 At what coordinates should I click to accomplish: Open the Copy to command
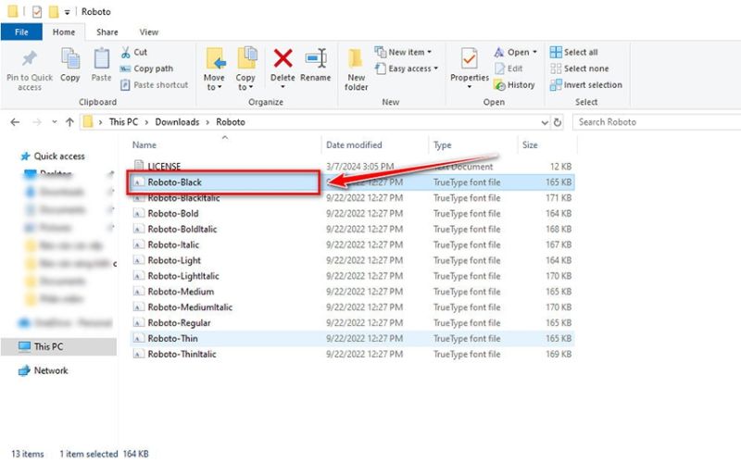(x=245, y=69)
